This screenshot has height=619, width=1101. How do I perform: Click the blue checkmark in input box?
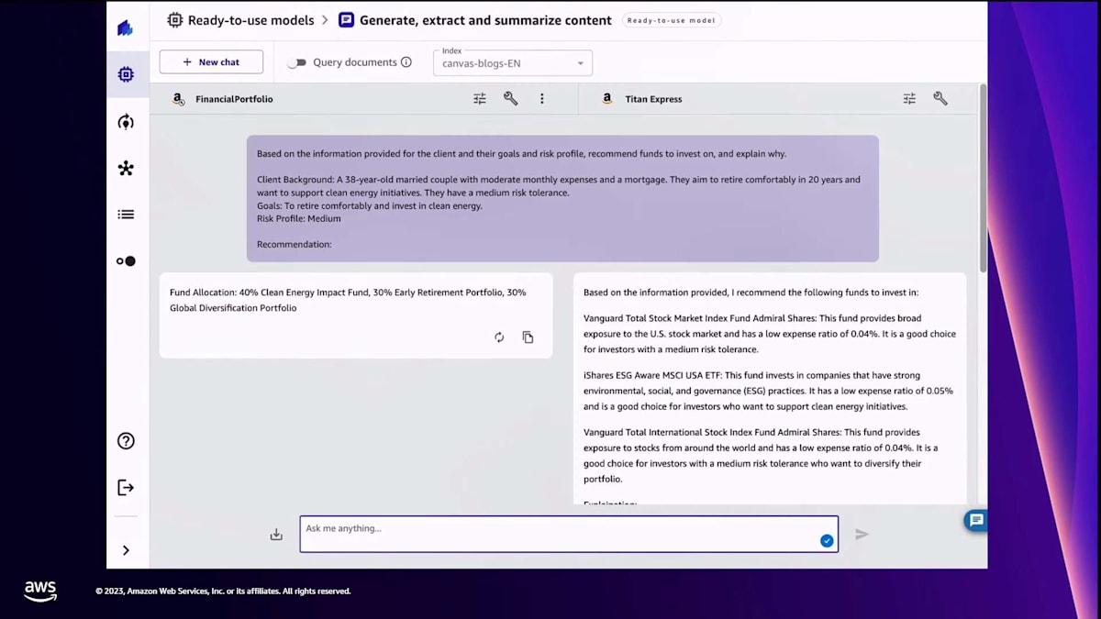pyautogui.click(x=827, y=541)
